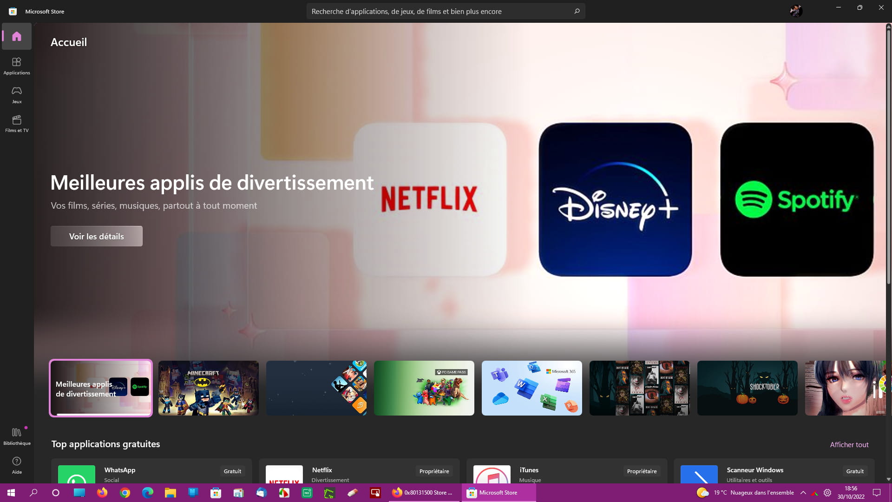Click Afficher tout link
Image resolution: width=892 pixels, height=502 pixels.
click(x=849, y=445)
